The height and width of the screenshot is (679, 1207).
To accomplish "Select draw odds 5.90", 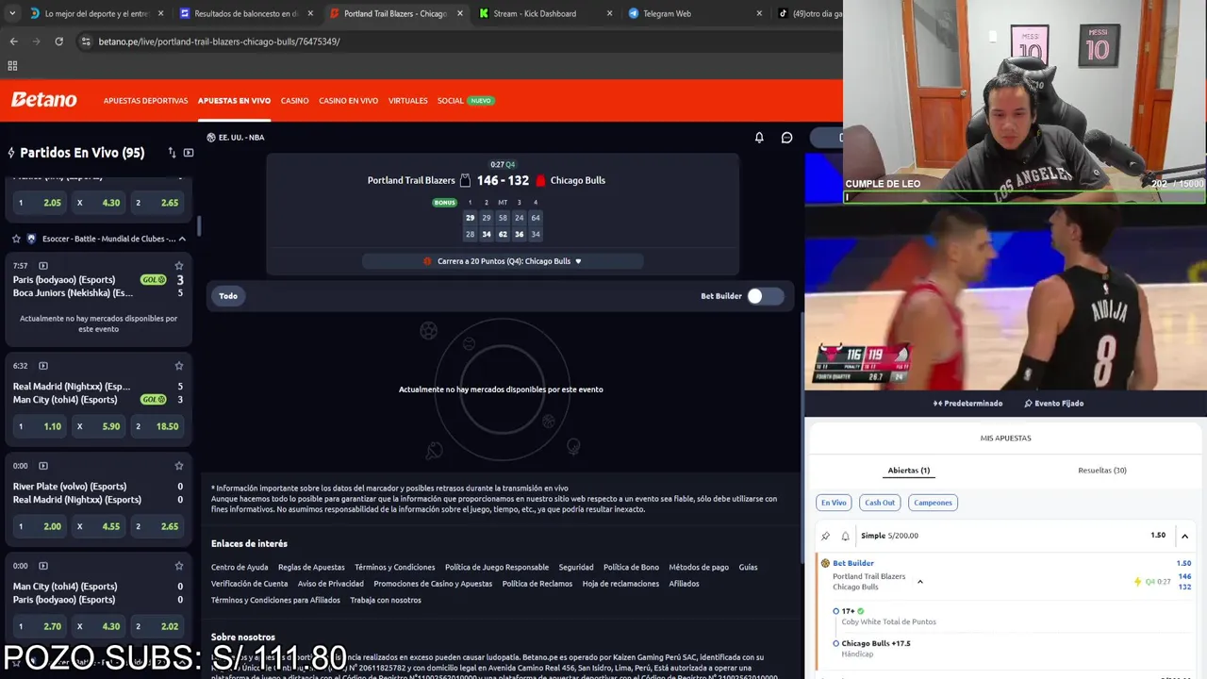I will pos(98,426).
